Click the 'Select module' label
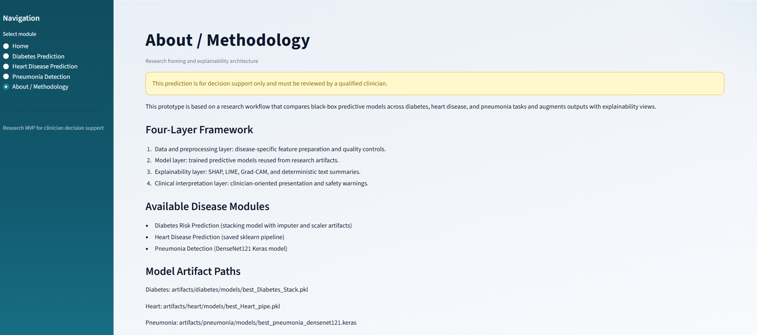This screenshot has width=757, height=335. (x=20, y=34)
